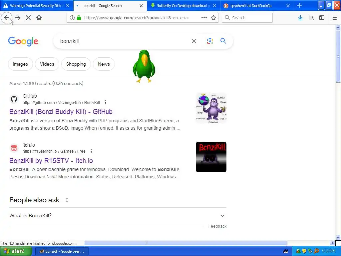This screenshot has width=341, height=256.
Task: Click the red BonziKill game thumbnail
Action: 211,157
